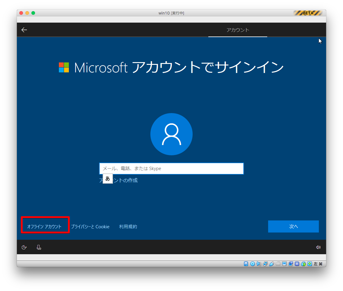Click the 次へ button
The width and height of the screenshot is (343, 291).
click(x=293, y=226)
